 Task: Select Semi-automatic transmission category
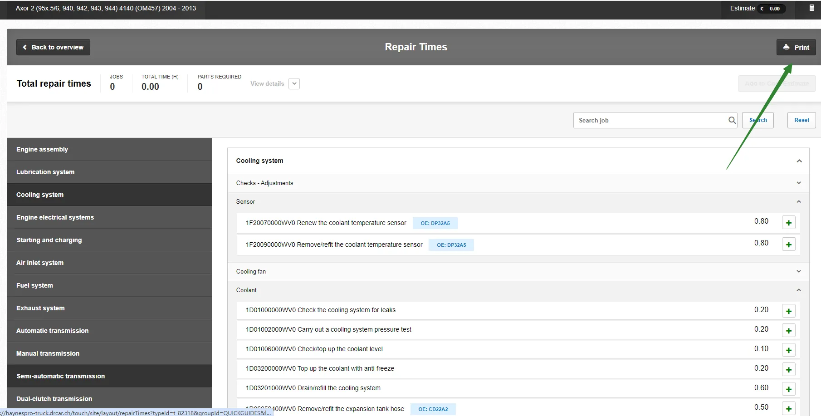tap(109, 376)
